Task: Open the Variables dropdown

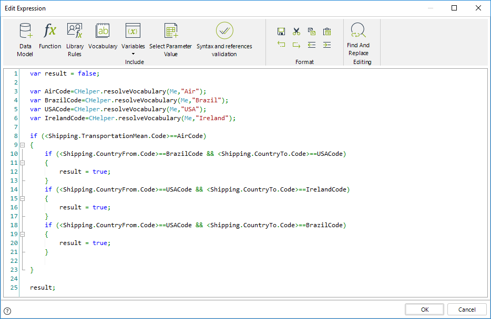Action: [x=133, y=39]
